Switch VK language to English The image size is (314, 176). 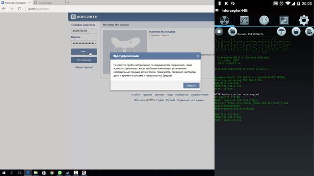point(160,100)
